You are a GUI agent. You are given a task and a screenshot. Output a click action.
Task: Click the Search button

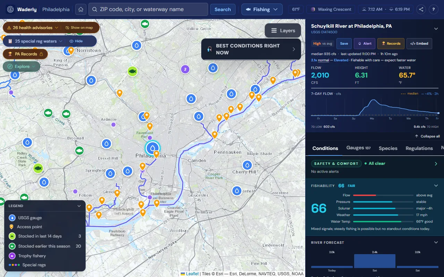click(x=223, y=9)
